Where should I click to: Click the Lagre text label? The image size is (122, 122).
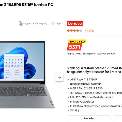[58, 24]
